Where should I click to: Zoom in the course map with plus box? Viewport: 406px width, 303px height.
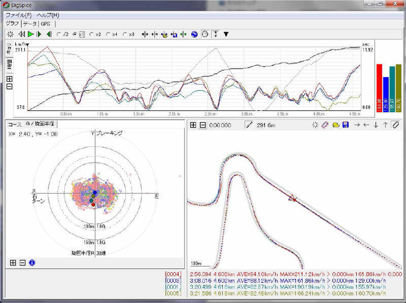tap(193, 125)
